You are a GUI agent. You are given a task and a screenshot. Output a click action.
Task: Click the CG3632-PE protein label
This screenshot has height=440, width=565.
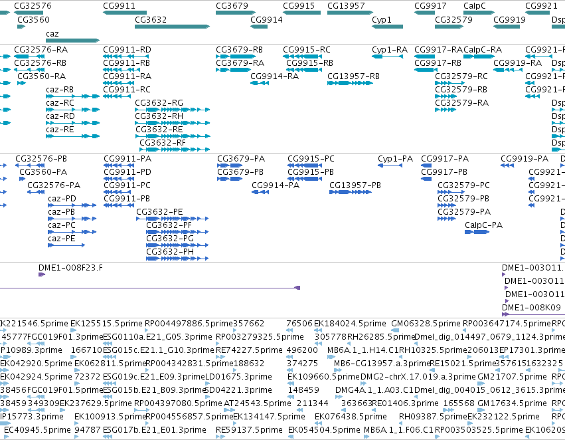coord(159,212)
